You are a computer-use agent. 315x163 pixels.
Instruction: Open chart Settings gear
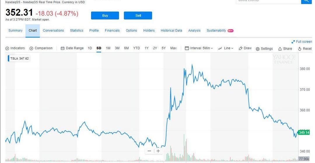click(264, 49)
